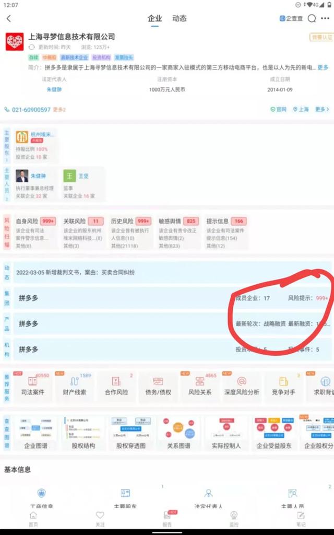Tap the 企查查 logo in header
The height and width of the screenshot is (535, 334).
291,18
